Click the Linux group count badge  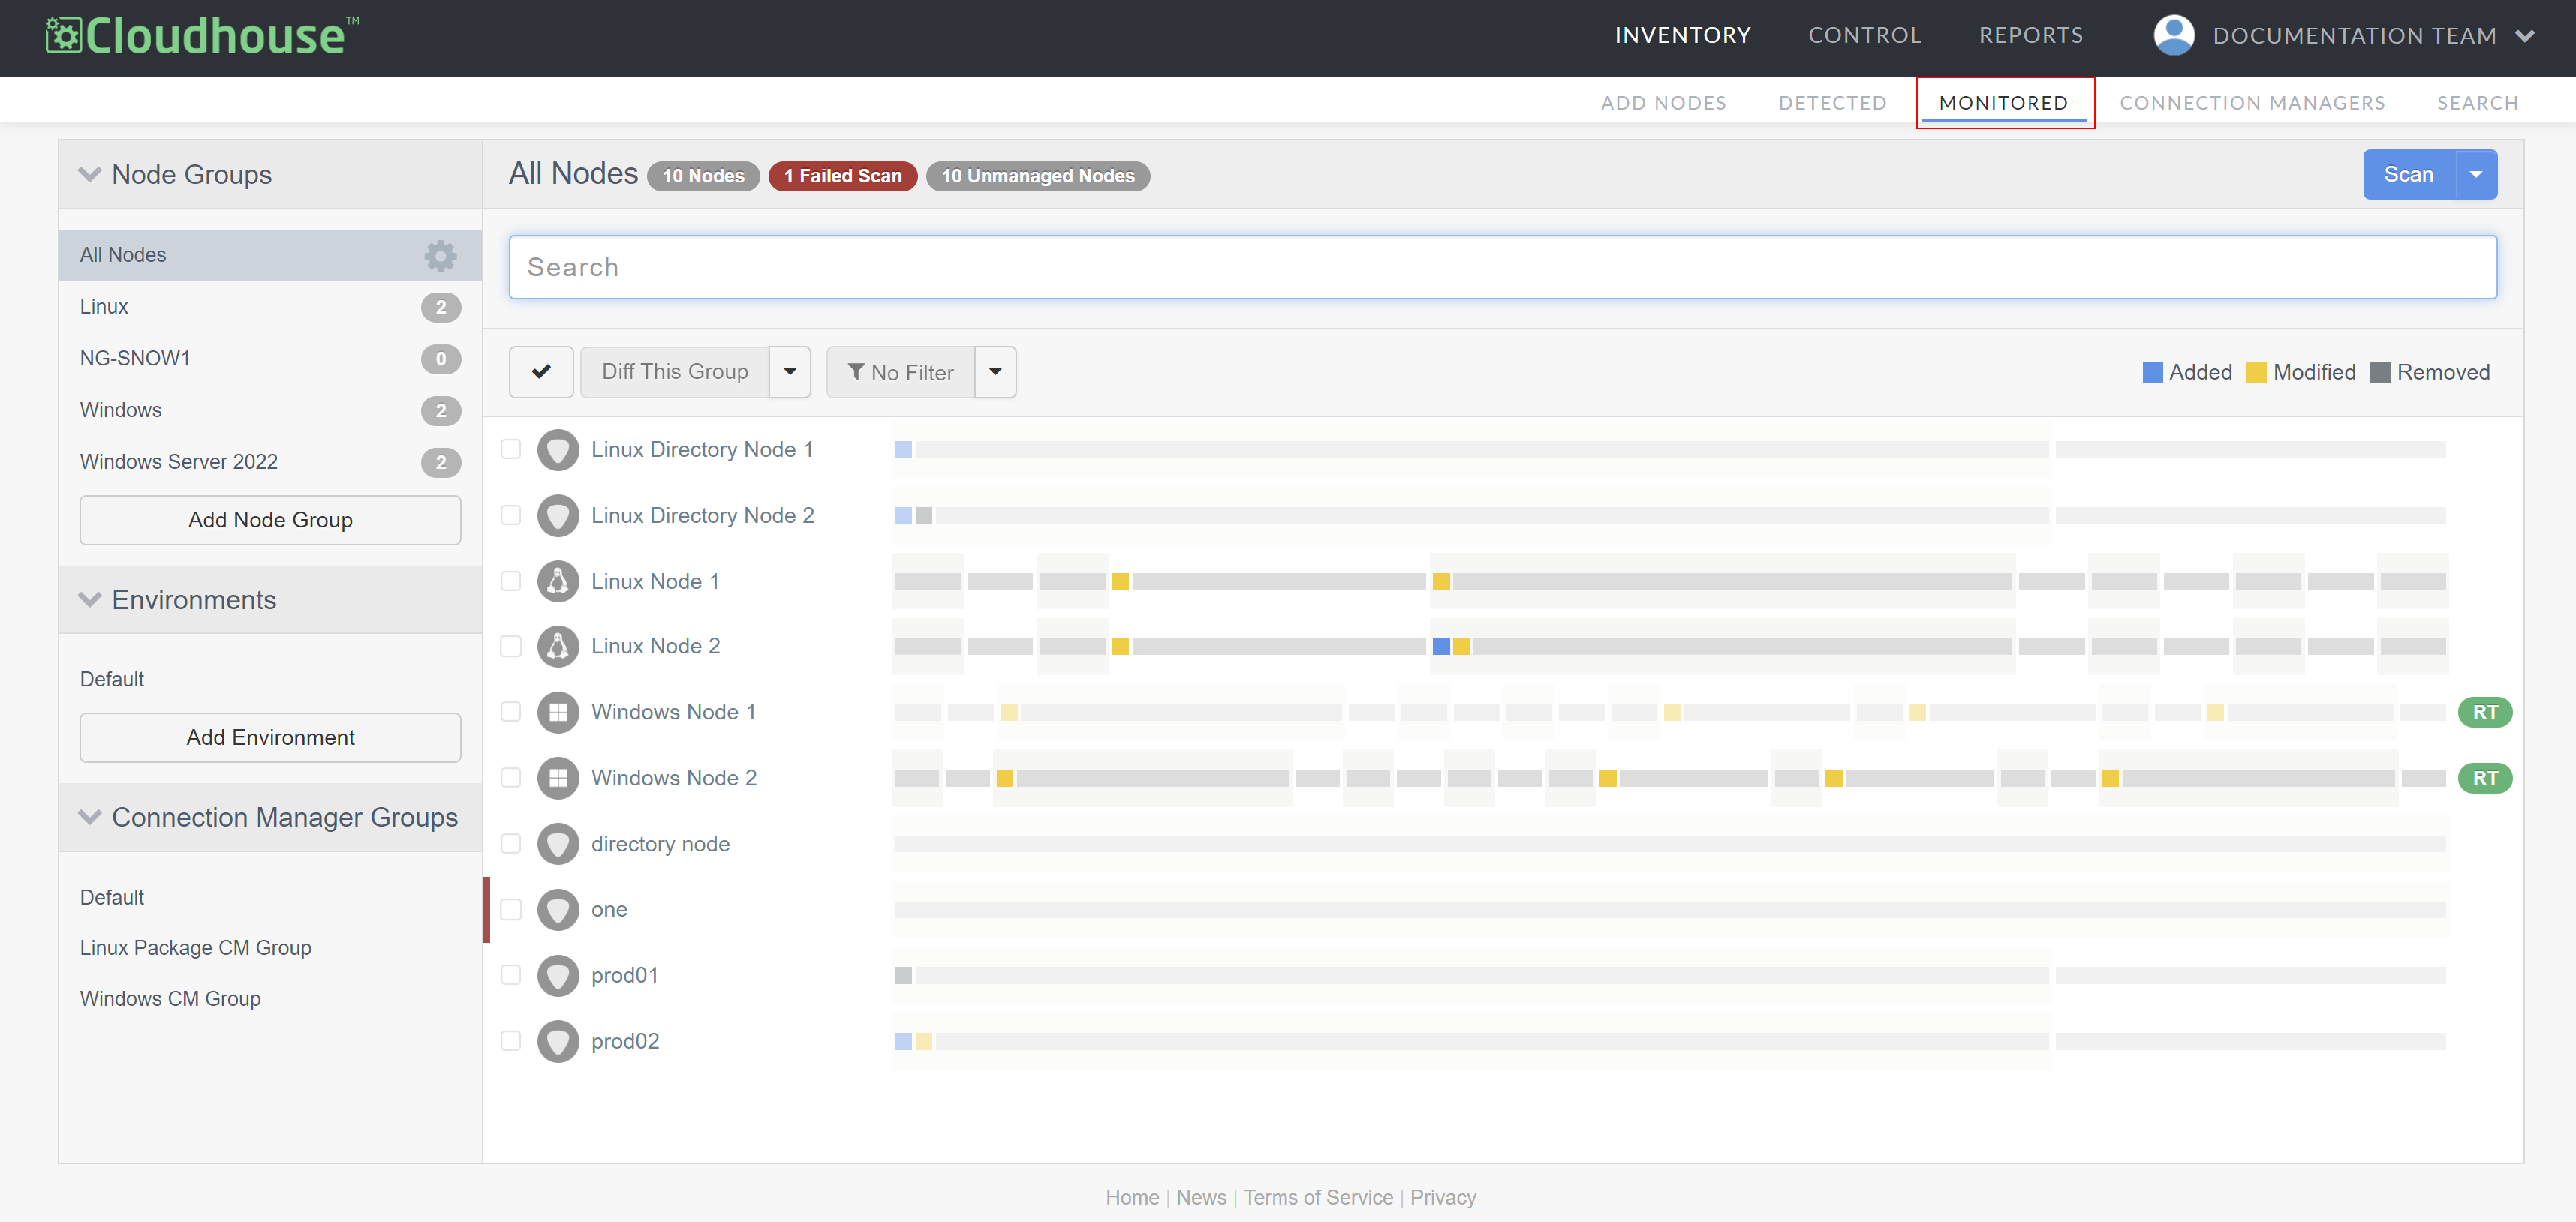pos(441,308)
